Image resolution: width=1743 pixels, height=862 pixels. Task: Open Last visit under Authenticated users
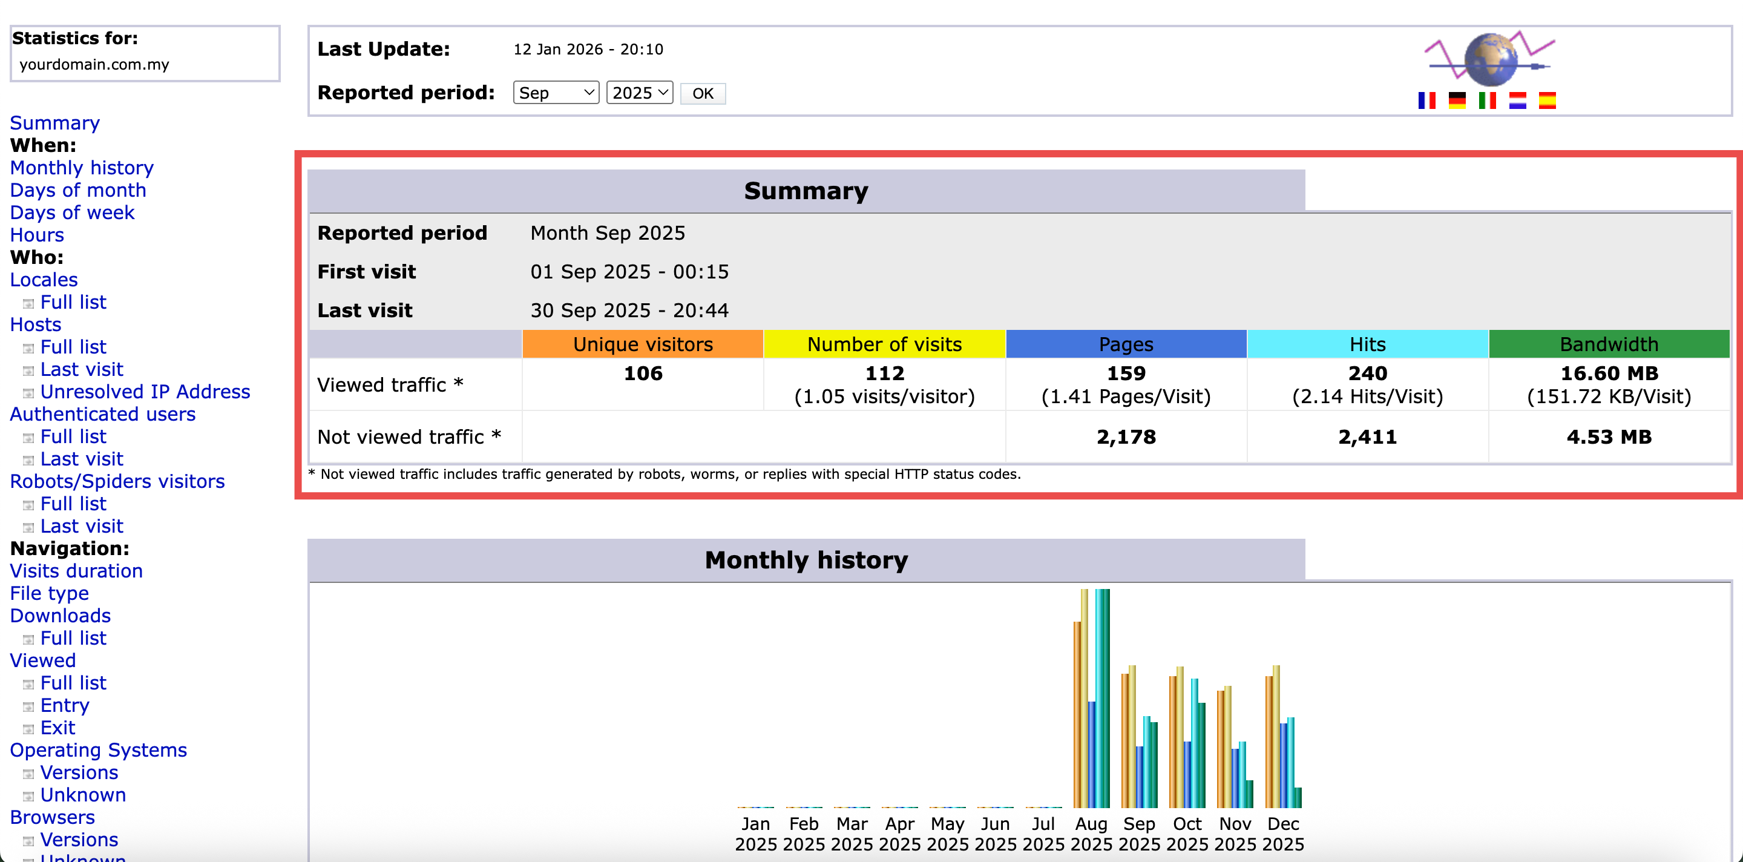coord(81,459)
